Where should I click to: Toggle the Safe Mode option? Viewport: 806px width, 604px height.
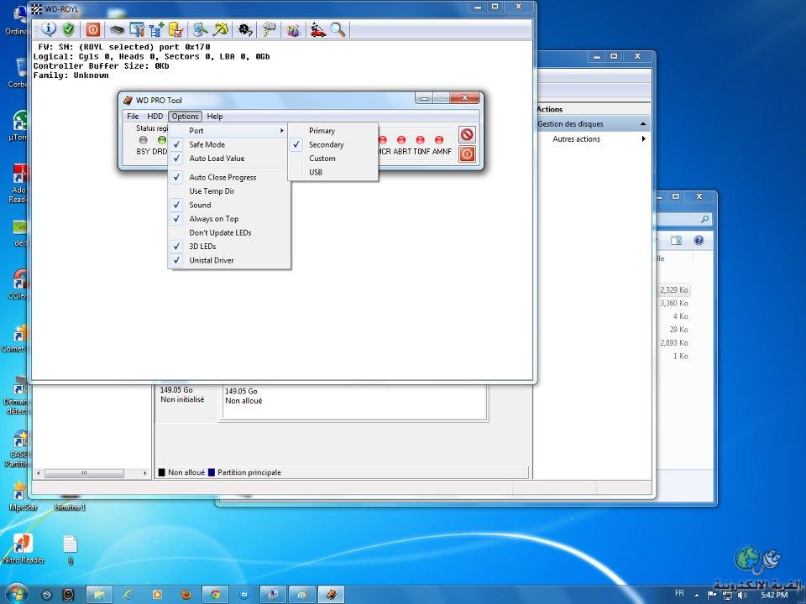click(x=229, y=145)
